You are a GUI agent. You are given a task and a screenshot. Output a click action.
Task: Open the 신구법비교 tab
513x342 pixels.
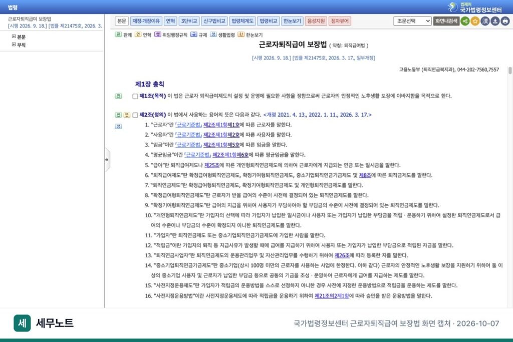coord(214,21)
